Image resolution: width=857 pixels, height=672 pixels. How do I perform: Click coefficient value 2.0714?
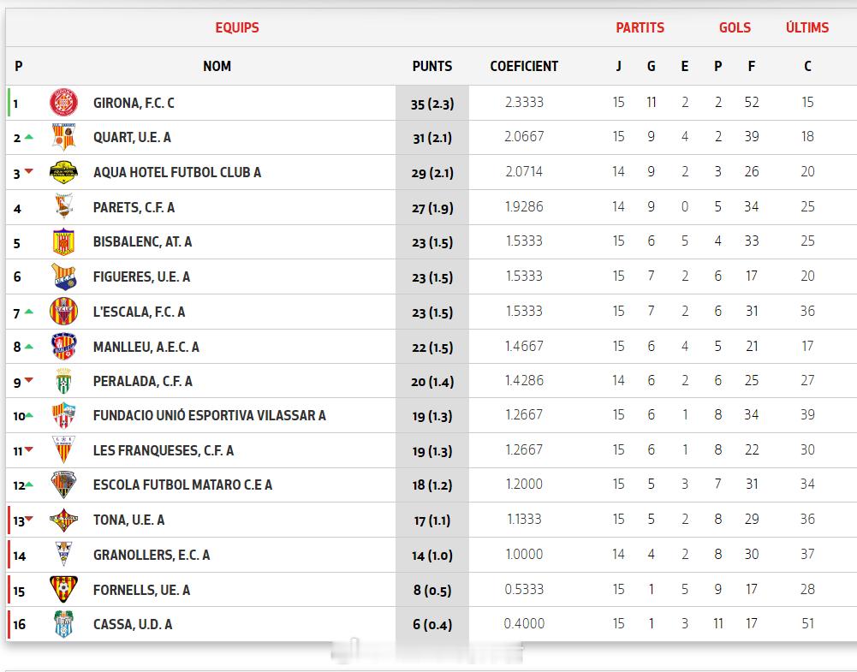click(x=524, y=171)
